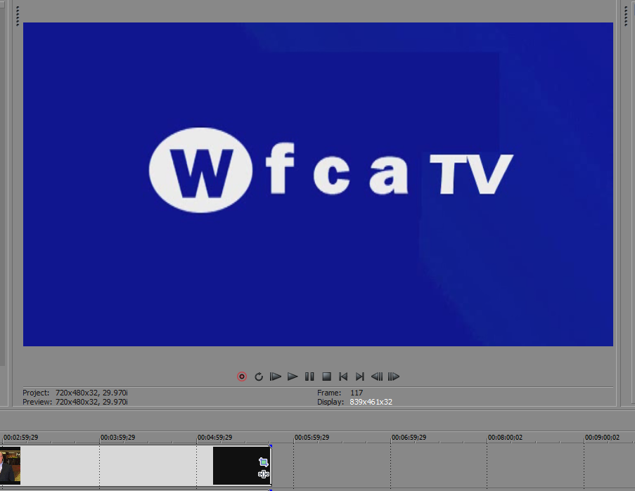Click timeline ruler at 00:05:59;29
The width and height of the screenshot is (635, 491).
pos(312,437)
